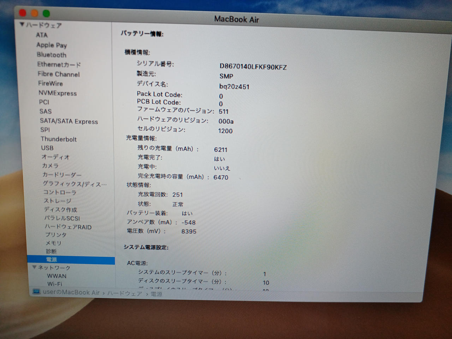
Task: Click the serial number D8670140LFKF90KFZ
Action: click(253, 67)
